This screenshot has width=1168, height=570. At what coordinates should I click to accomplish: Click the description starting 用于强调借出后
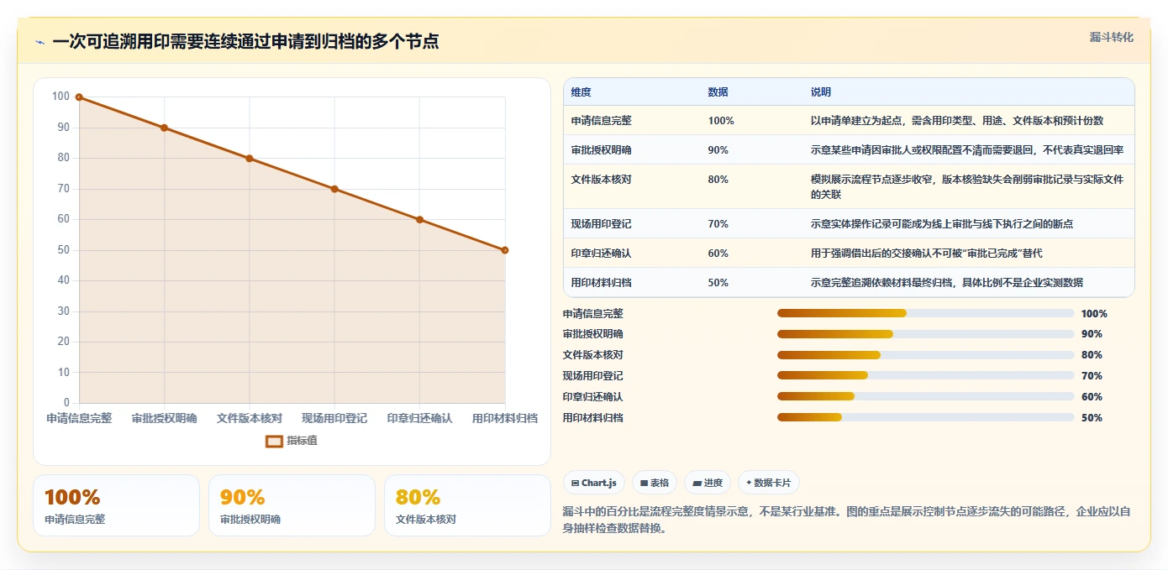(x=927, y=254)
